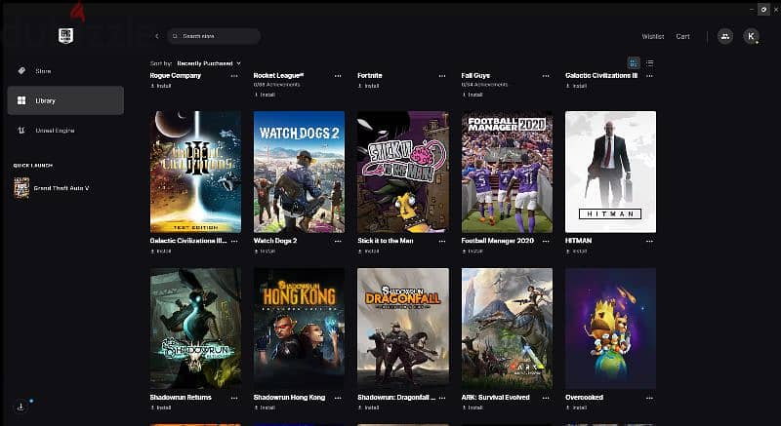Open options for Galactic Civilizations III in the top row

649,76
